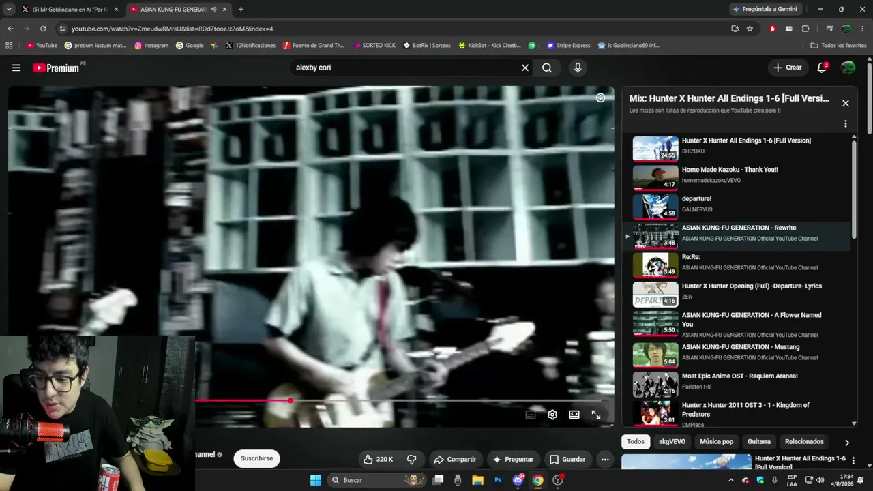Image resolution: width=873 pixels, height=491 pixels.
Task: Bookmark this page with the star
Action: 750,29
